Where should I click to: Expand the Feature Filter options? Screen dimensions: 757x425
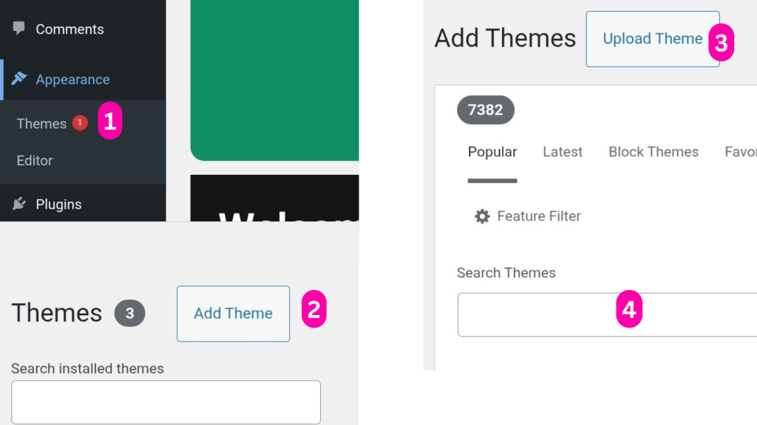[x=528, y=216]
